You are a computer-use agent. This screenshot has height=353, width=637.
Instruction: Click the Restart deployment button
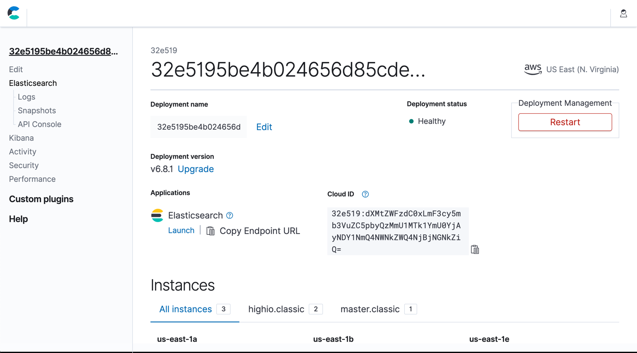pos(565,122)
